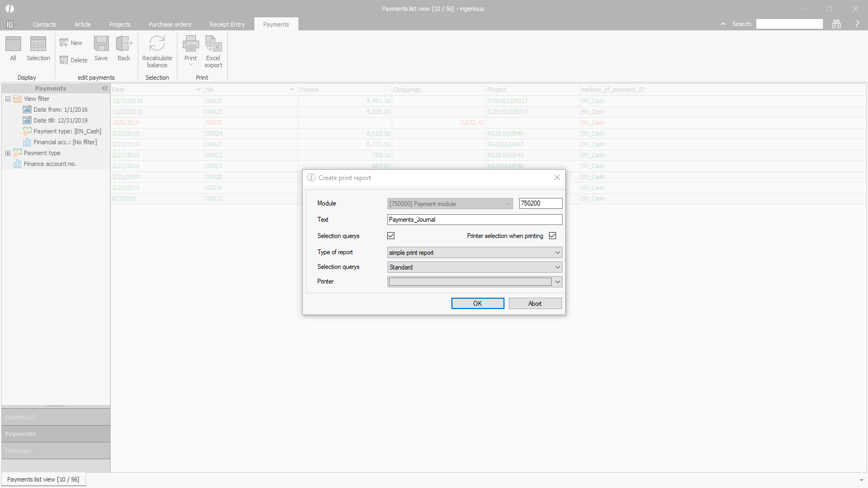This screenshot has width=868, height=488.
Task: Click the Save payment icon
Action: tap(101, 44)
